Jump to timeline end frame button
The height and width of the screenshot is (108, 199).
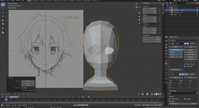87,105
